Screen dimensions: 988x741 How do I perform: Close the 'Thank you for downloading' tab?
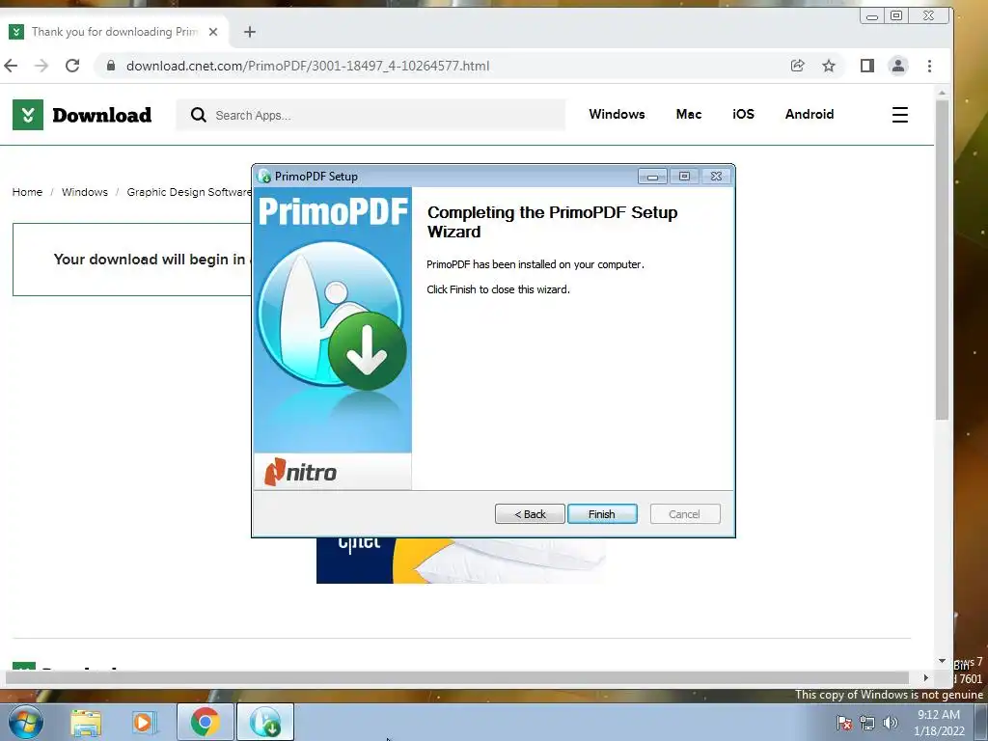pos(213,32)
